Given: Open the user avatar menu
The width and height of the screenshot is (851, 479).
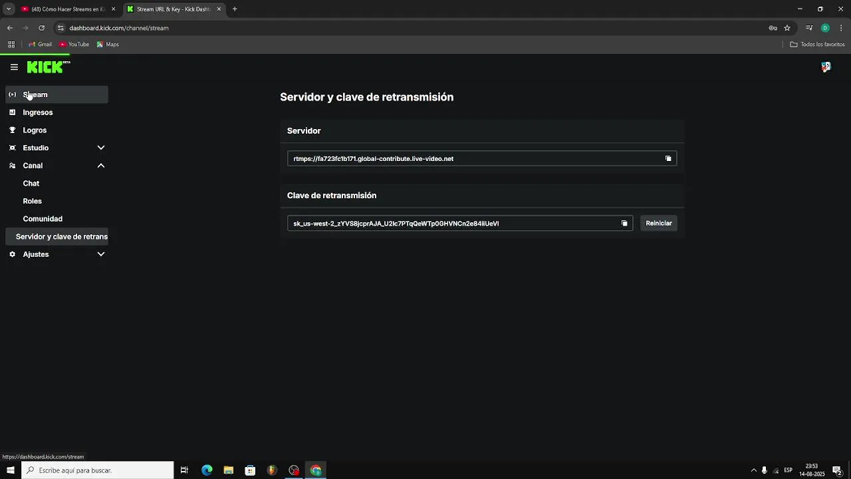Looking at the screenshot, I should [x=826, y=67].
